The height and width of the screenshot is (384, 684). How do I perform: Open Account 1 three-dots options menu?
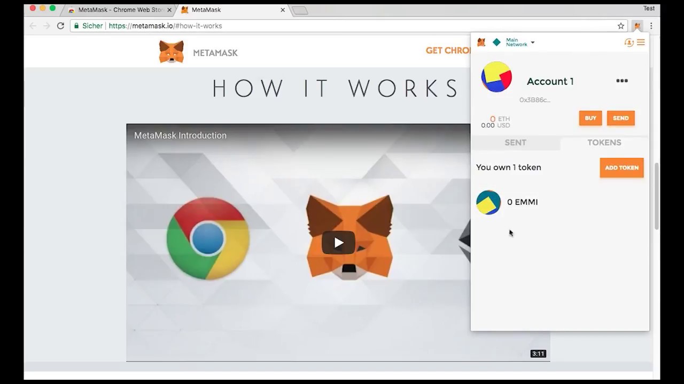click(622, 81)
